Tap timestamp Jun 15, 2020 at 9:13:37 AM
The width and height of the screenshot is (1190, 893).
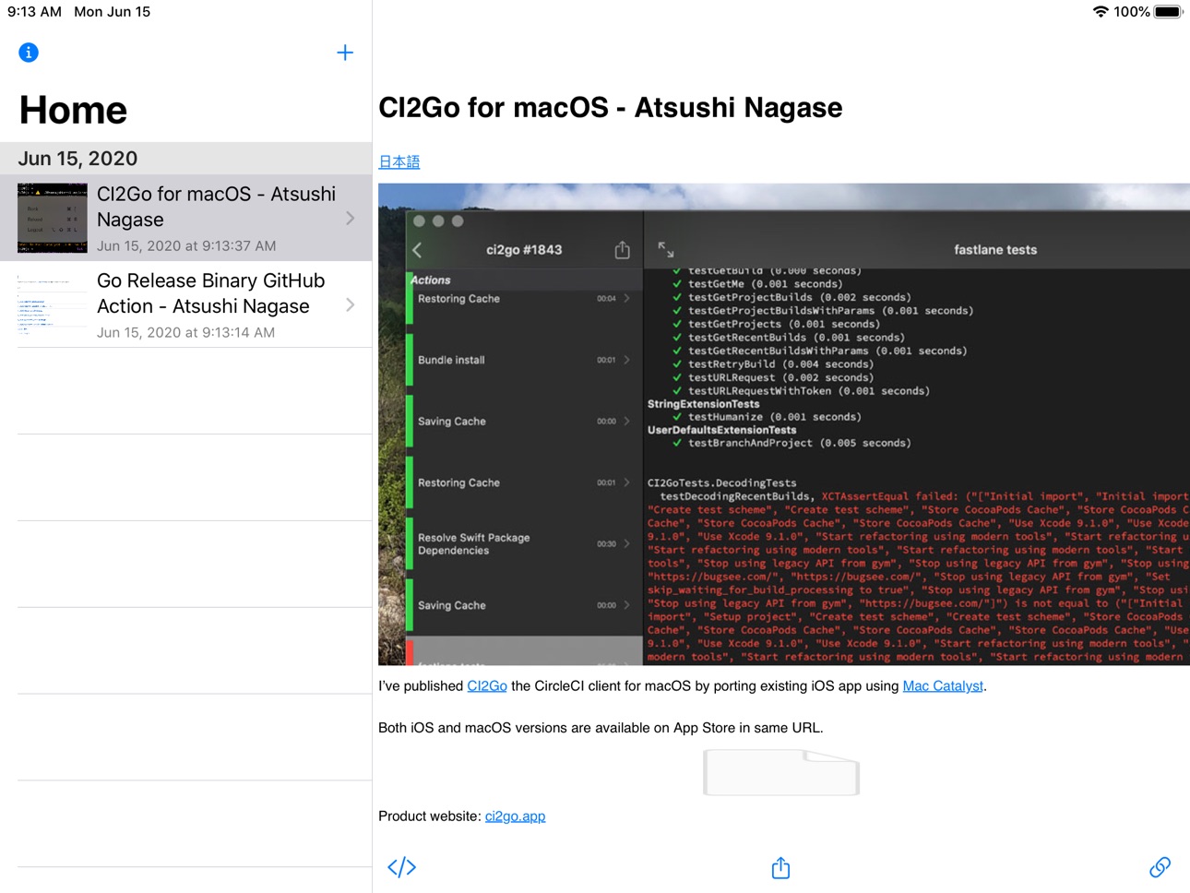tap(186, 246)
